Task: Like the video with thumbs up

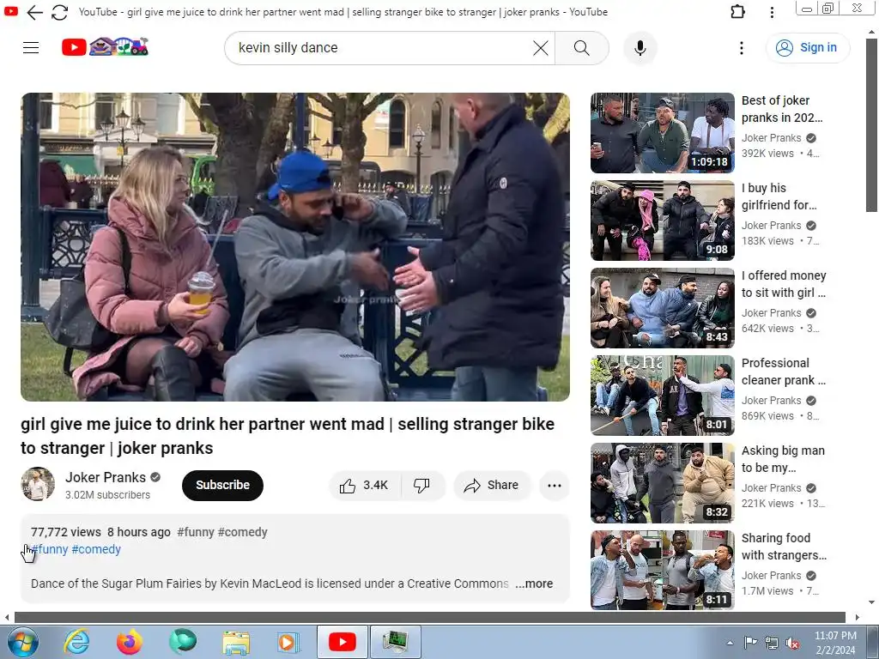Action: (364, 486)
